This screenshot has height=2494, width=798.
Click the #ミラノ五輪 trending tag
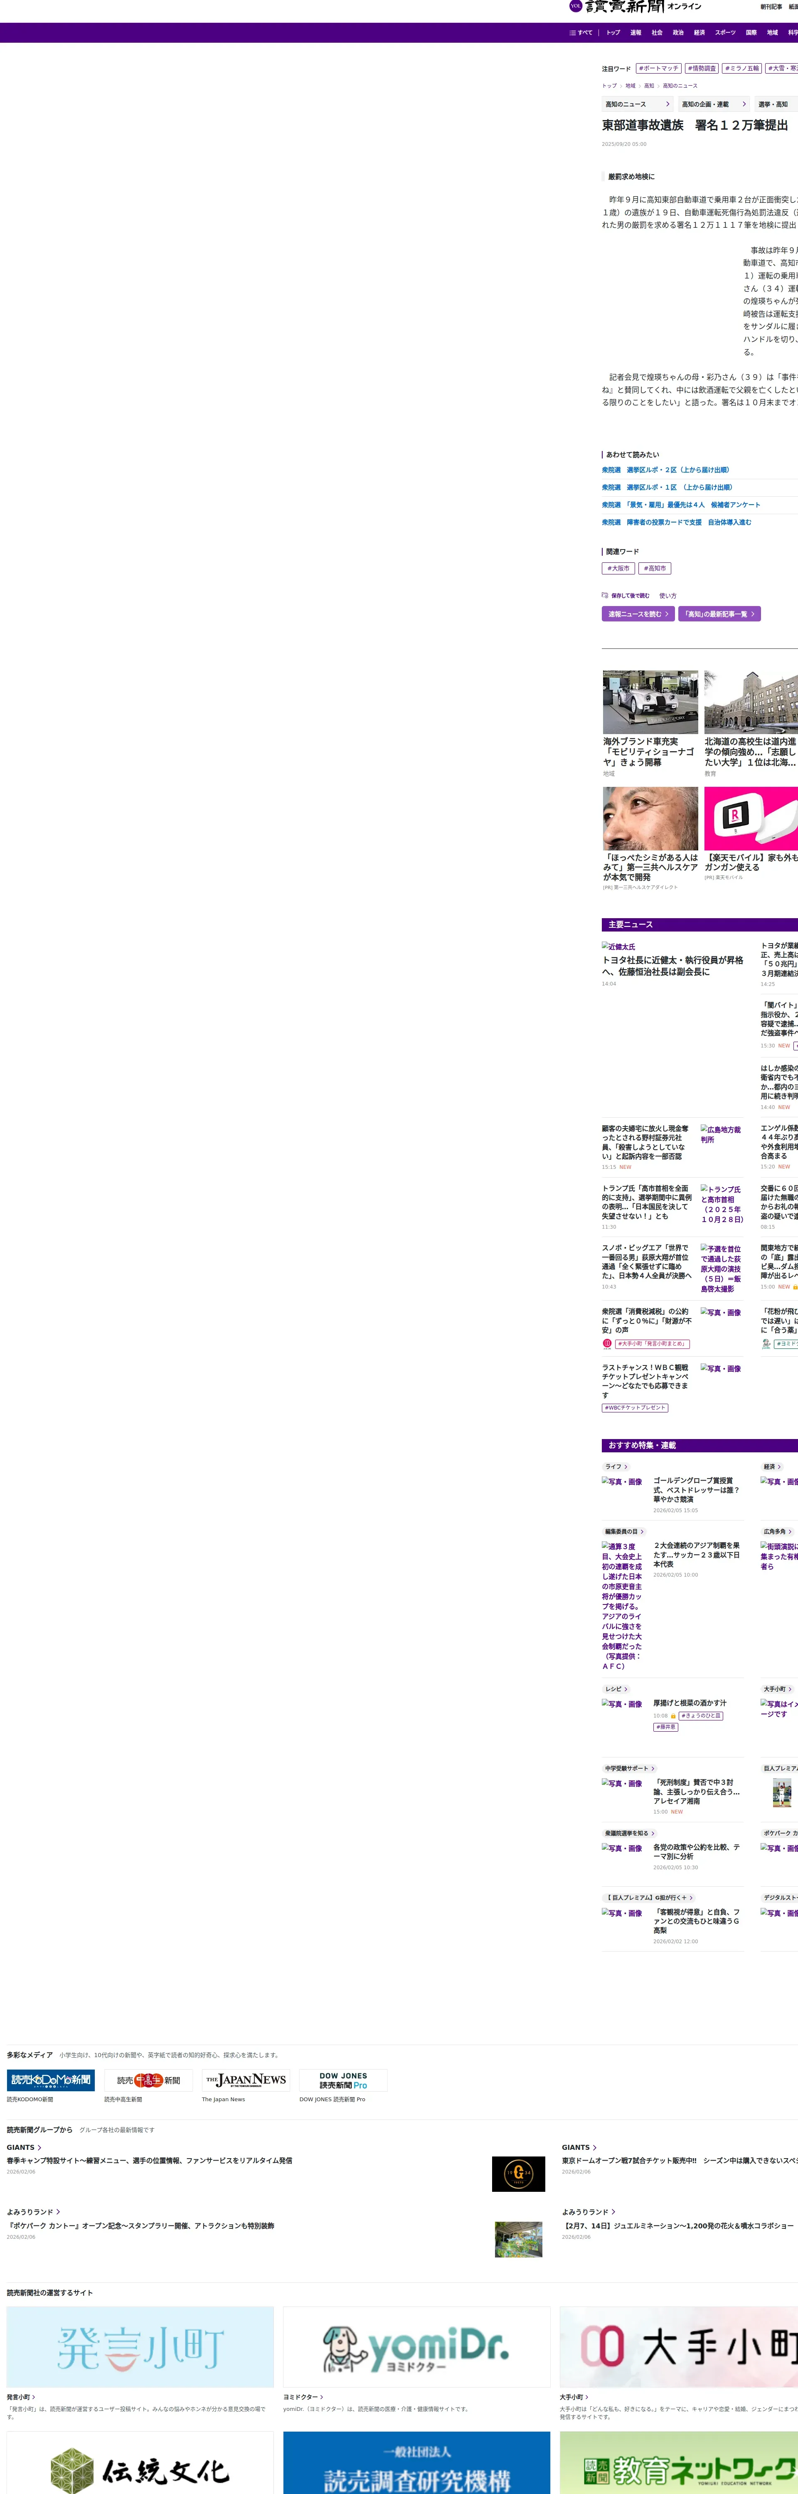pos(742,69)
